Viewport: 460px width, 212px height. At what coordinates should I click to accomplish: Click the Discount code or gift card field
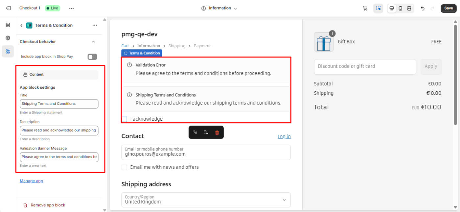pyautogui.click(x=365, y=66)
